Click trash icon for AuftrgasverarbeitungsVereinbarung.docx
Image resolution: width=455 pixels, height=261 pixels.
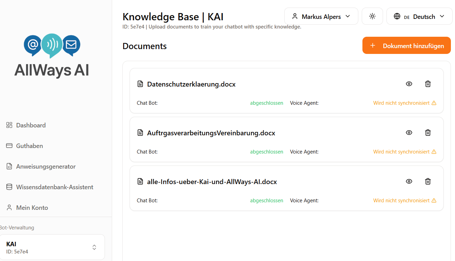(428, 133)
